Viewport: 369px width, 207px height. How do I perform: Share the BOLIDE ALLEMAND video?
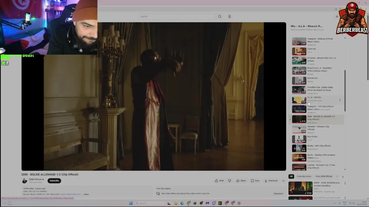coord(241,181)
